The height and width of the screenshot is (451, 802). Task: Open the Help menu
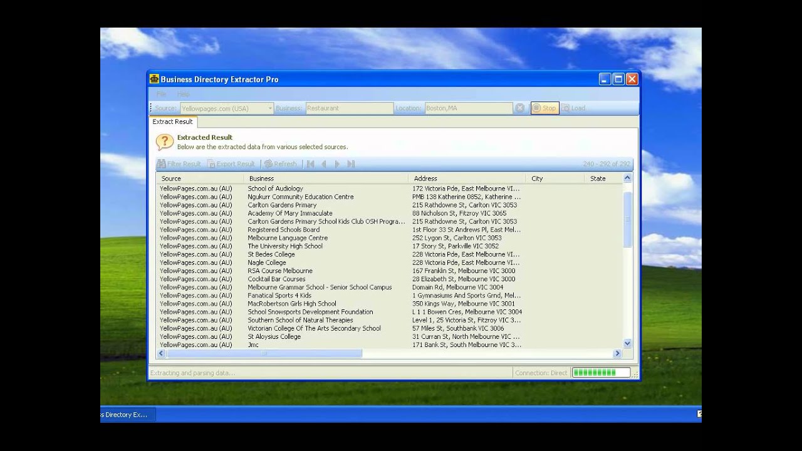183,94
